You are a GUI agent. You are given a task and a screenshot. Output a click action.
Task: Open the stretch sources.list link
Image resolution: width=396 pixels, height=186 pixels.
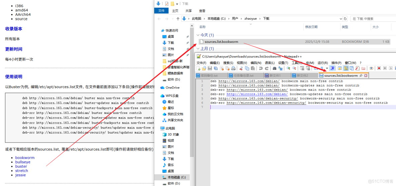click(21, 171)
